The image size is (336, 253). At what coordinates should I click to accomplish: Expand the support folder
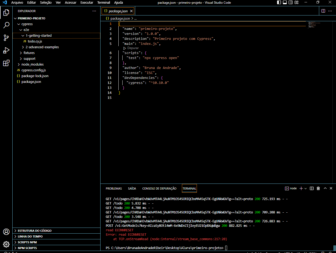pyautogui.click(x=56, y=59)
